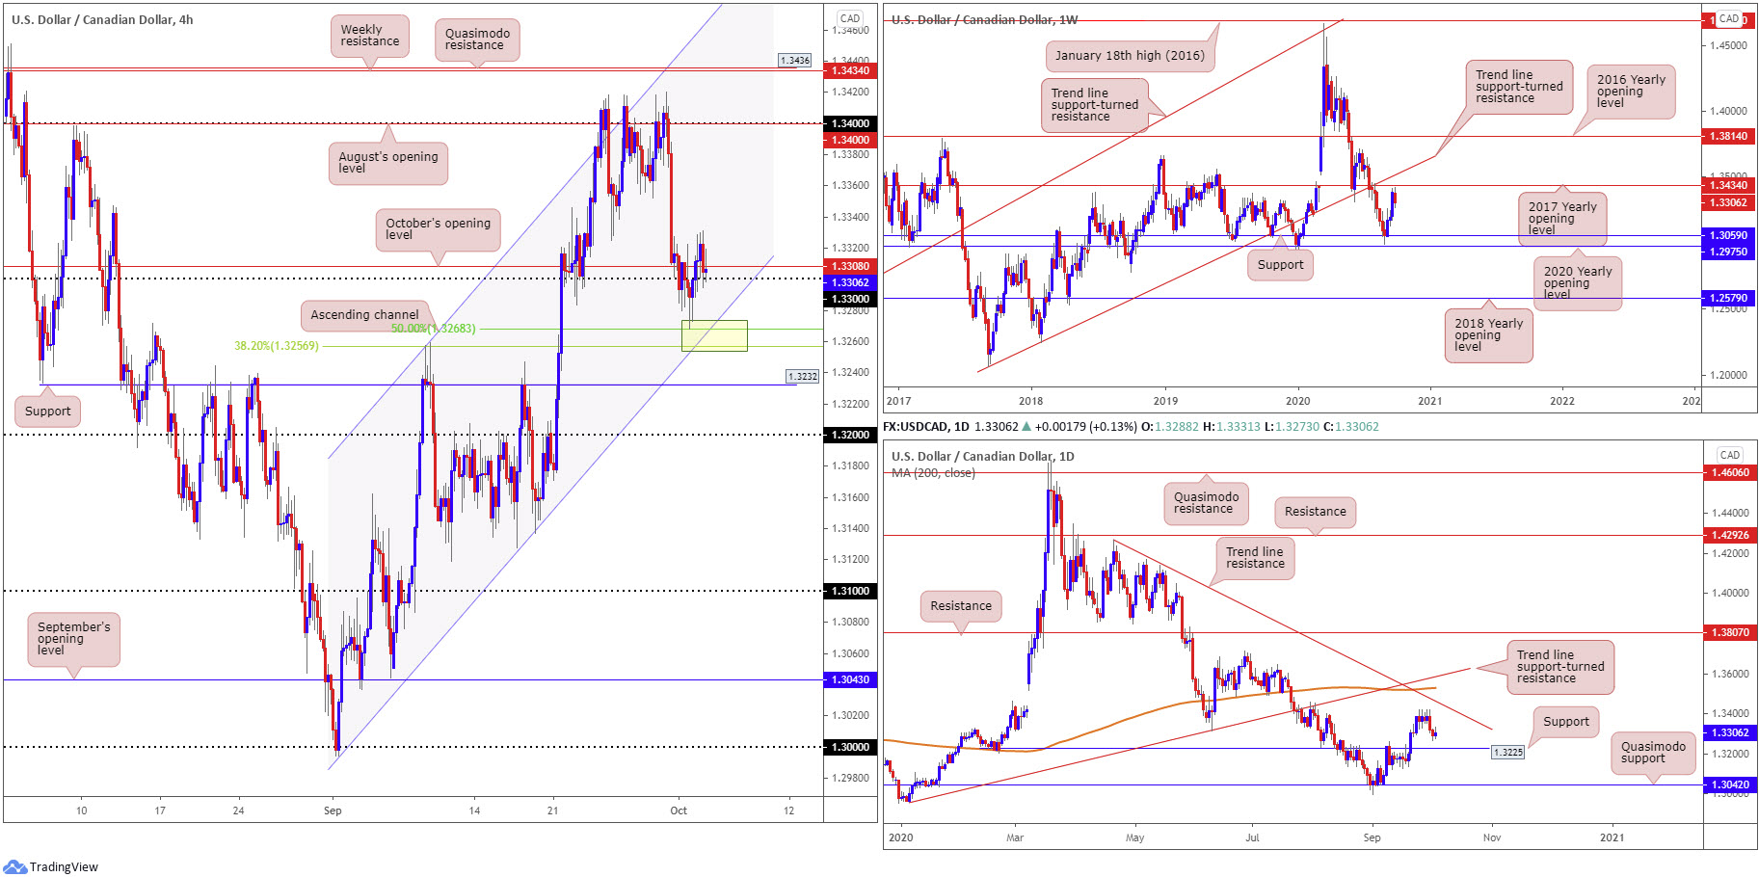Open CAD currency selector on weekly chart
The image size is (1759, 877).
coord(1729,18)
